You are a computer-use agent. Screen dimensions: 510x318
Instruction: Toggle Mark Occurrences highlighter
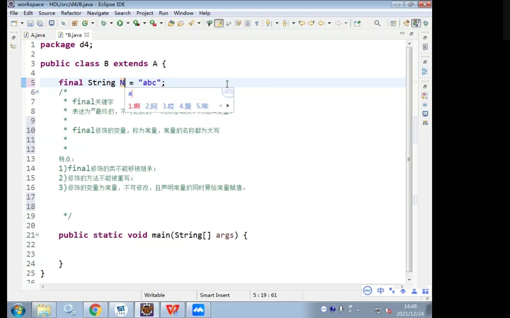point(219,23)
